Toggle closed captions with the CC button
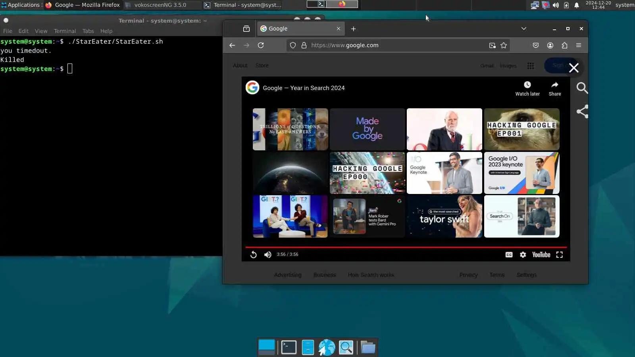The height and width of the screenshot is (357, 635). pyautogui.click(x=509, y=255)
